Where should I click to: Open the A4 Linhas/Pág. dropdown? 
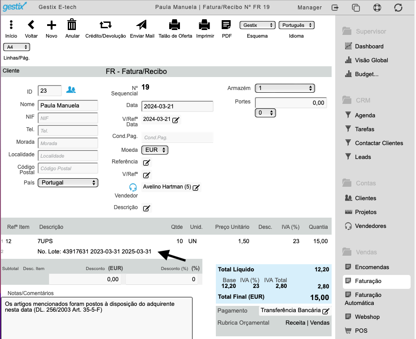point(17,47)
